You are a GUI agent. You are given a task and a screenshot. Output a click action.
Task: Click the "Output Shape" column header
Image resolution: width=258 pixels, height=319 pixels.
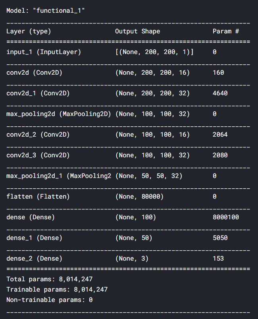pos(137,31)
